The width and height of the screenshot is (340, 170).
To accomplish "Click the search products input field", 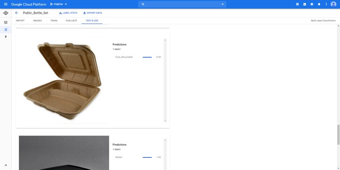I will [182, 4].
